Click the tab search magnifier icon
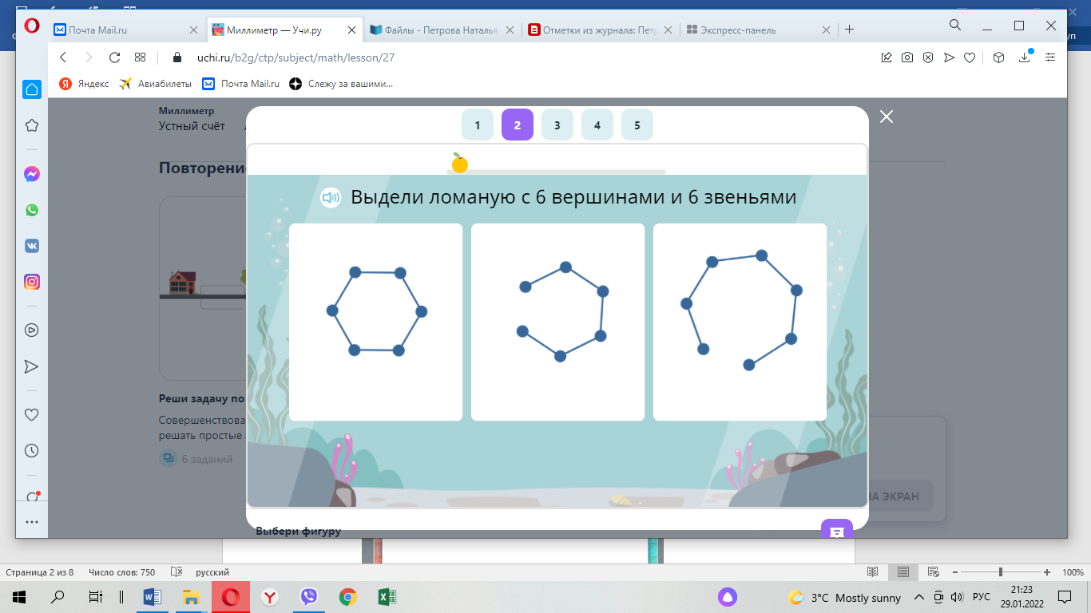This screenshot has width=1091, height=613. [954, 26]
